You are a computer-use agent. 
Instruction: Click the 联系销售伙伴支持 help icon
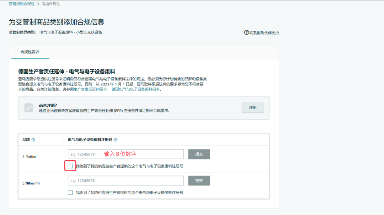(x=246, y=33)
